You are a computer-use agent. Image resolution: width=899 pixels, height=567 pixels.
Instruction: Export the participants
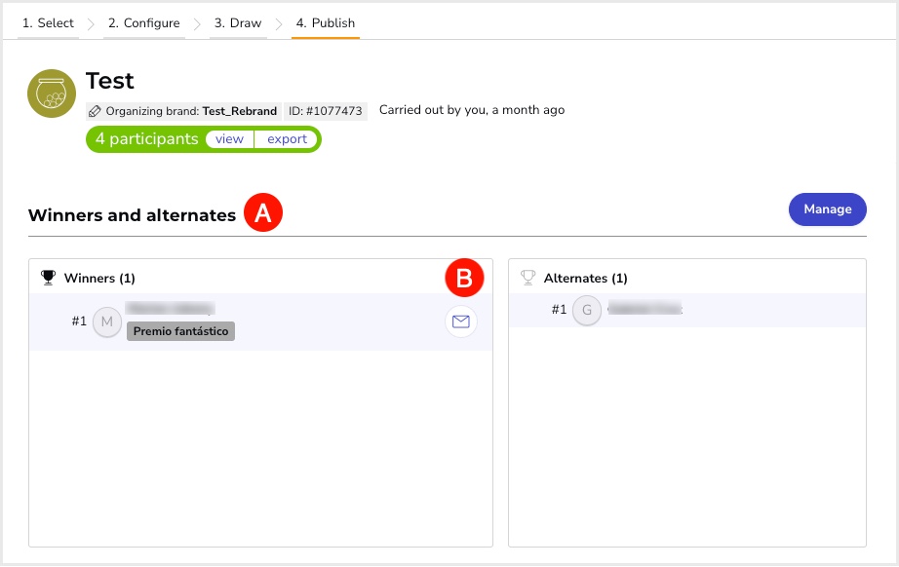[287, 139]
